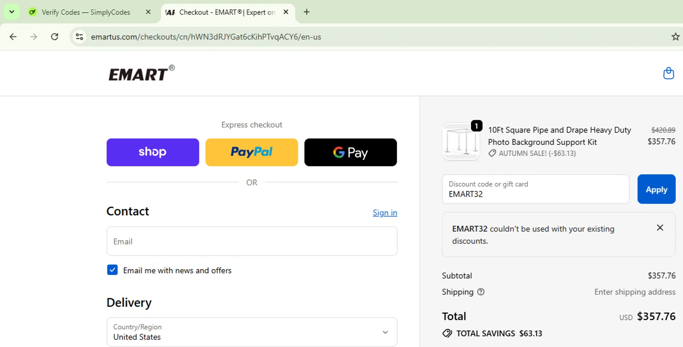This screenshot has width=683, height=347.
Task: Focus the Email input field
Action: tap(252, 241)
